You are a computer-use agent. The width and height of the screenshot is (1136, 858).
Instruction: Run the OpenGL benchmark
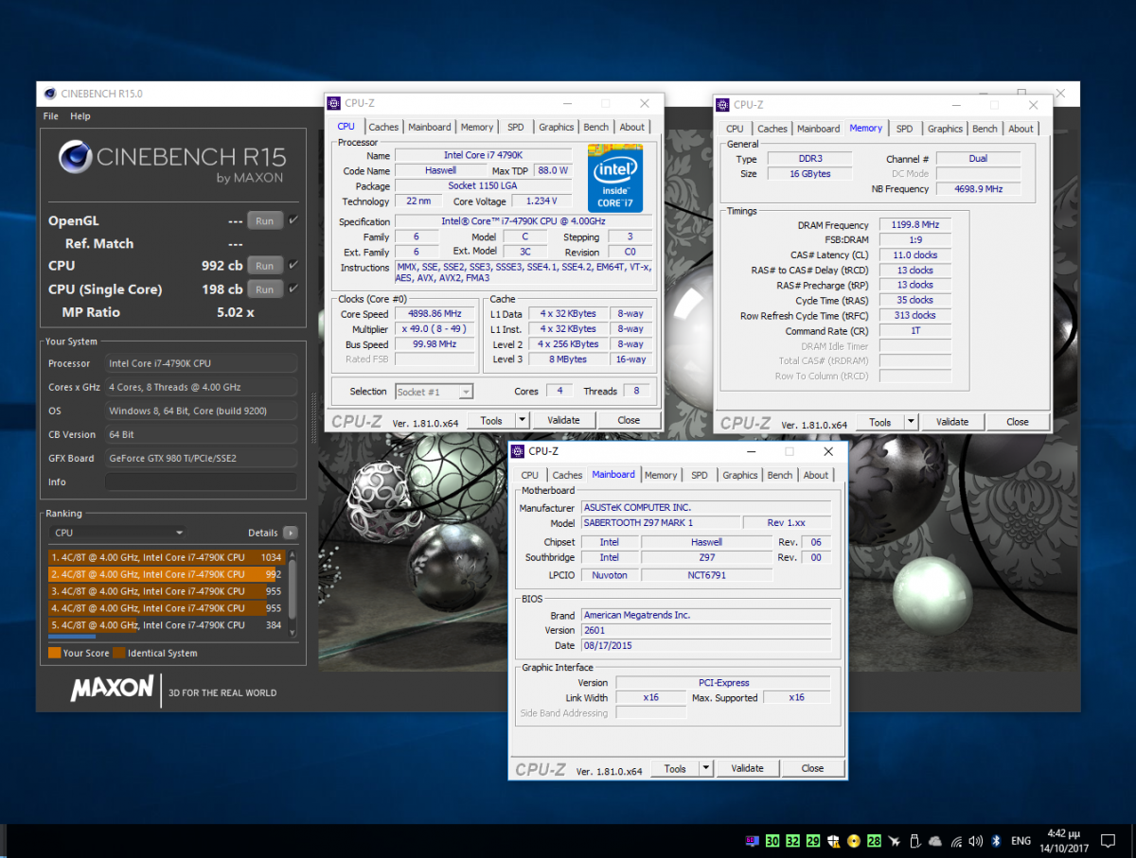click(265, 220)
